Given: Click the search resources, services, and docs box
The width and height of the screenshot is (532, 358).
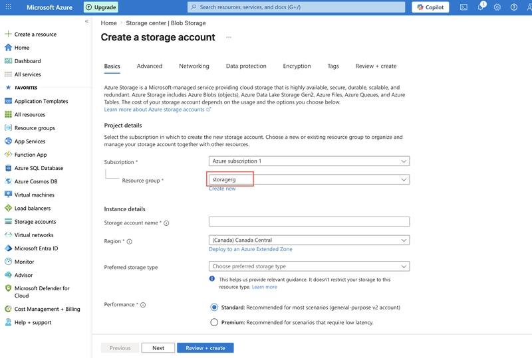Looking at the screenshot, I should click(296, 7).
